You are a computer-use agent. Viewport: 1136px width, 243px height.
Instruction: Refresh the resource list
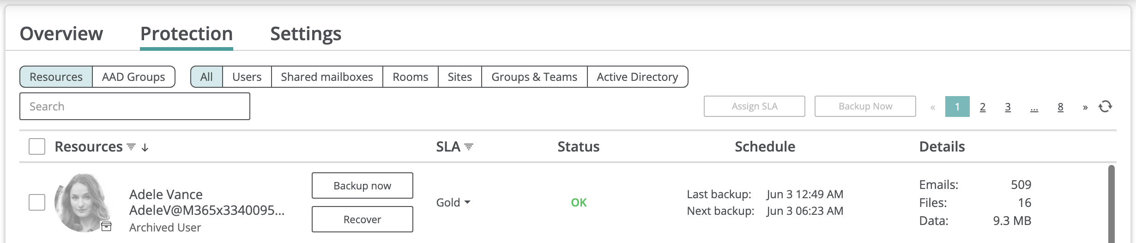(1105, 106)
